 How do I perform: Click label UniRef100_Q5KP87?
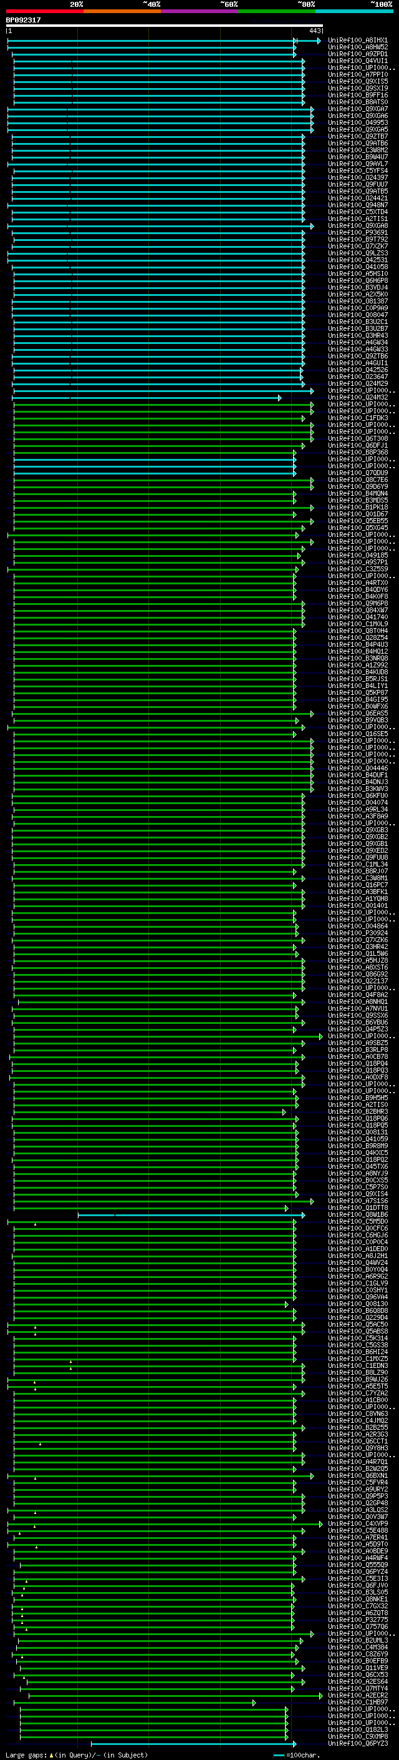click(x=357, y=693)
